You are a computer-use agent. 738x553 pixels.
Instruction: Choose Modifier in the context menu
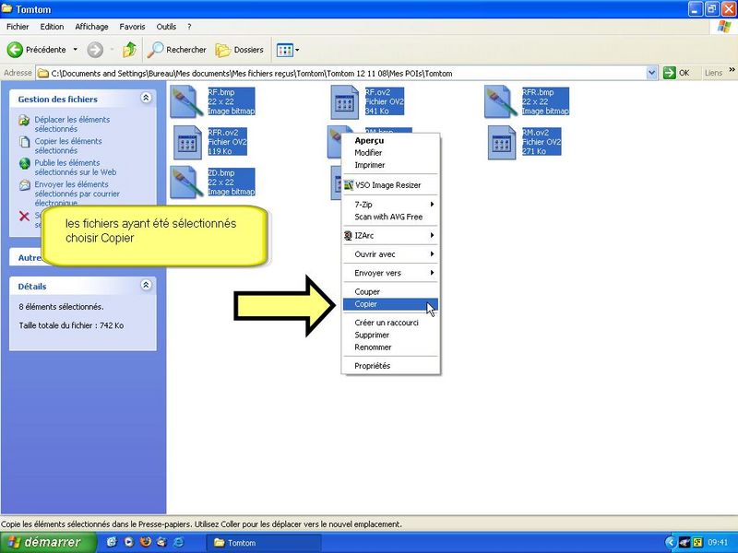[x=390, y=153]
